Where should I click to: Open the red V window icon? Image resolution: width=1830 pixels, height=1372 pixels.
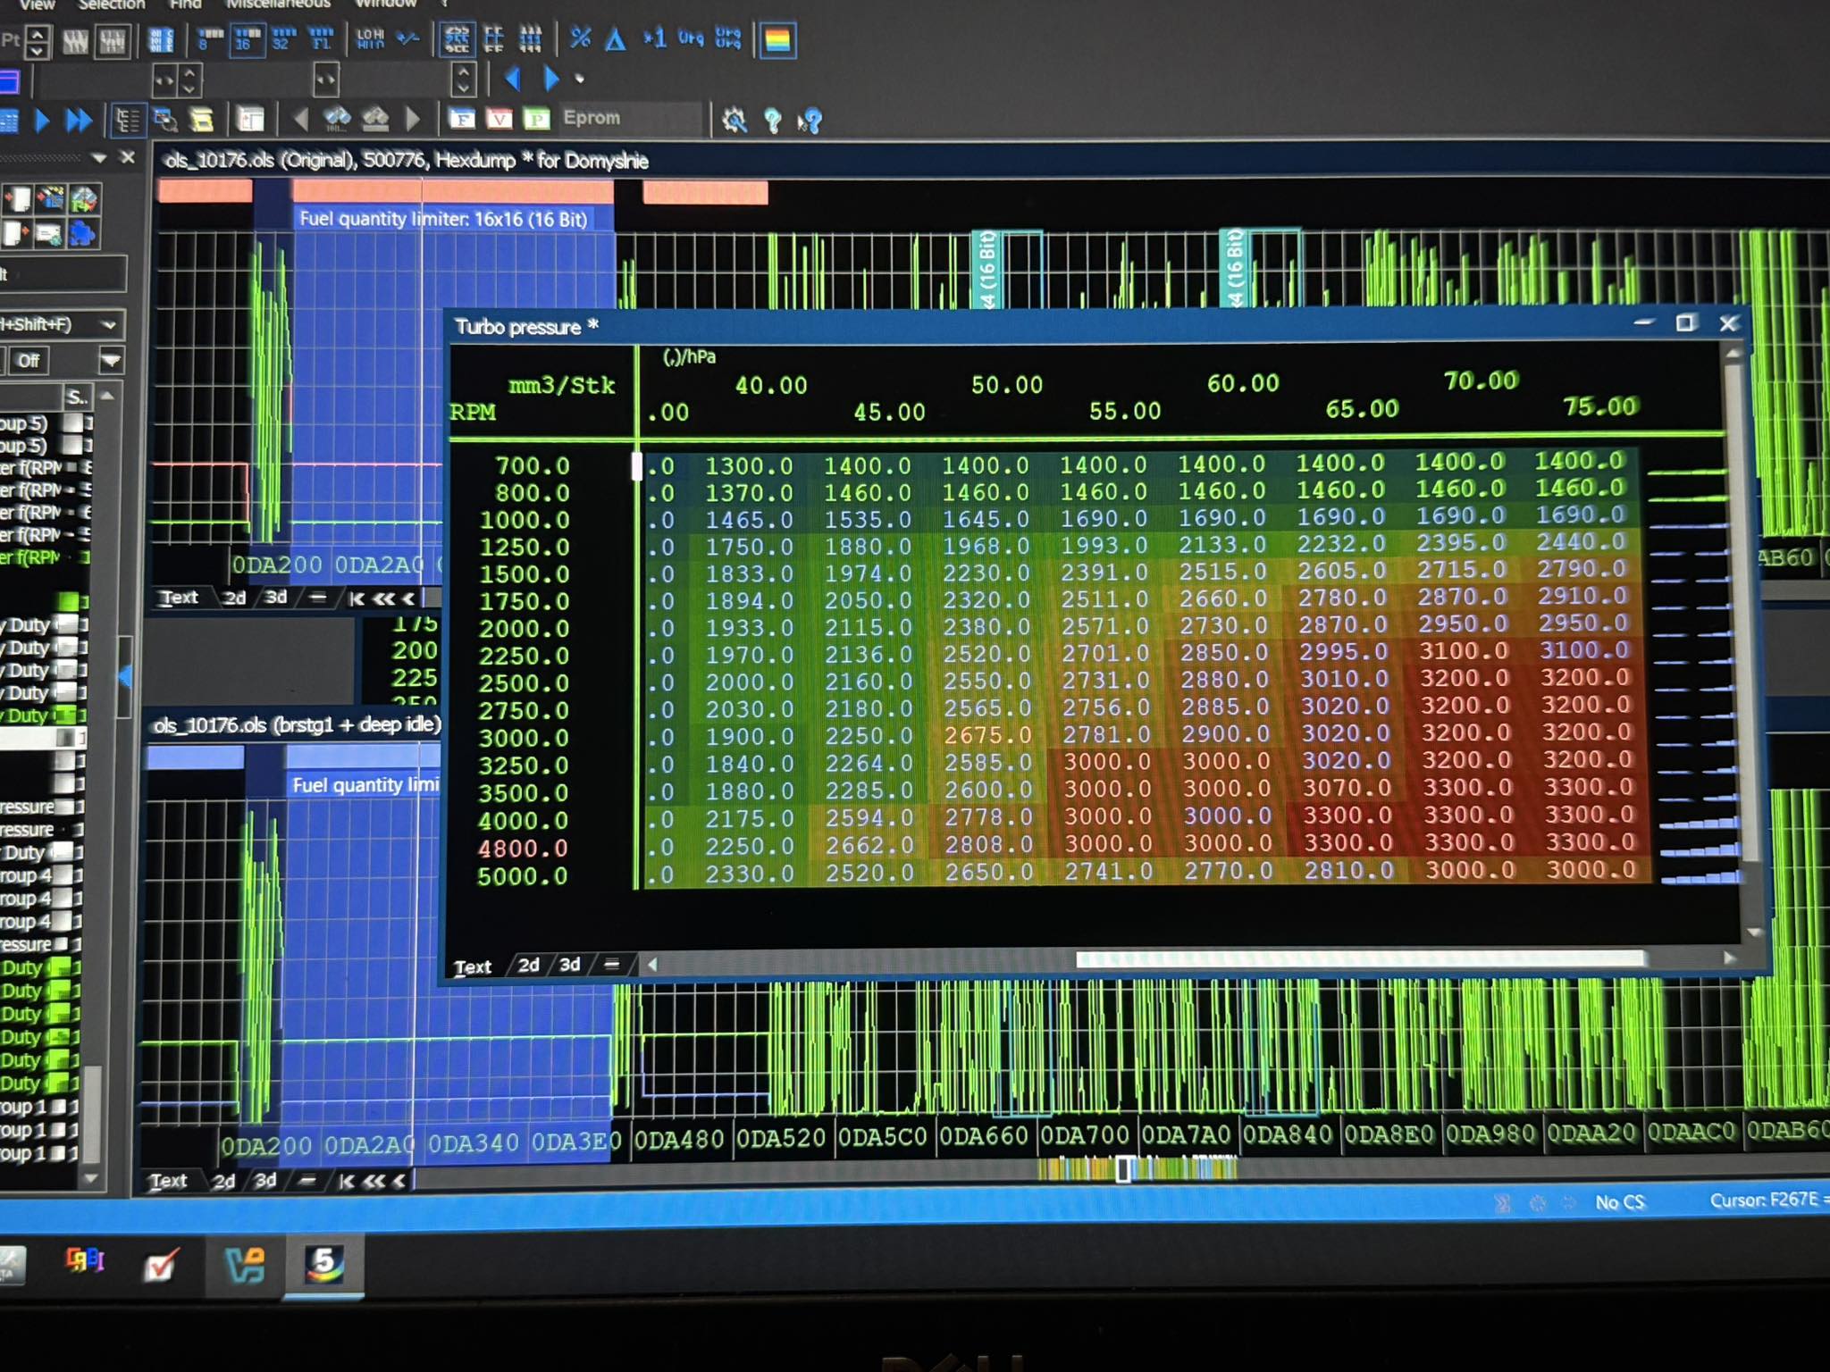[499, 118]
